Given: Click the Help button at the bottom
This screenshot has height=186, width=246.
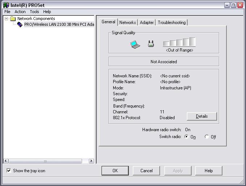Looking at the screenshot, I should 209,171.
